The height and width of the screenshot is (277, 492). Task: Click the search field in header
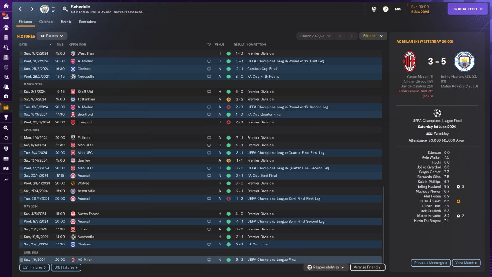pyautogui.click(x=213, y=9)
